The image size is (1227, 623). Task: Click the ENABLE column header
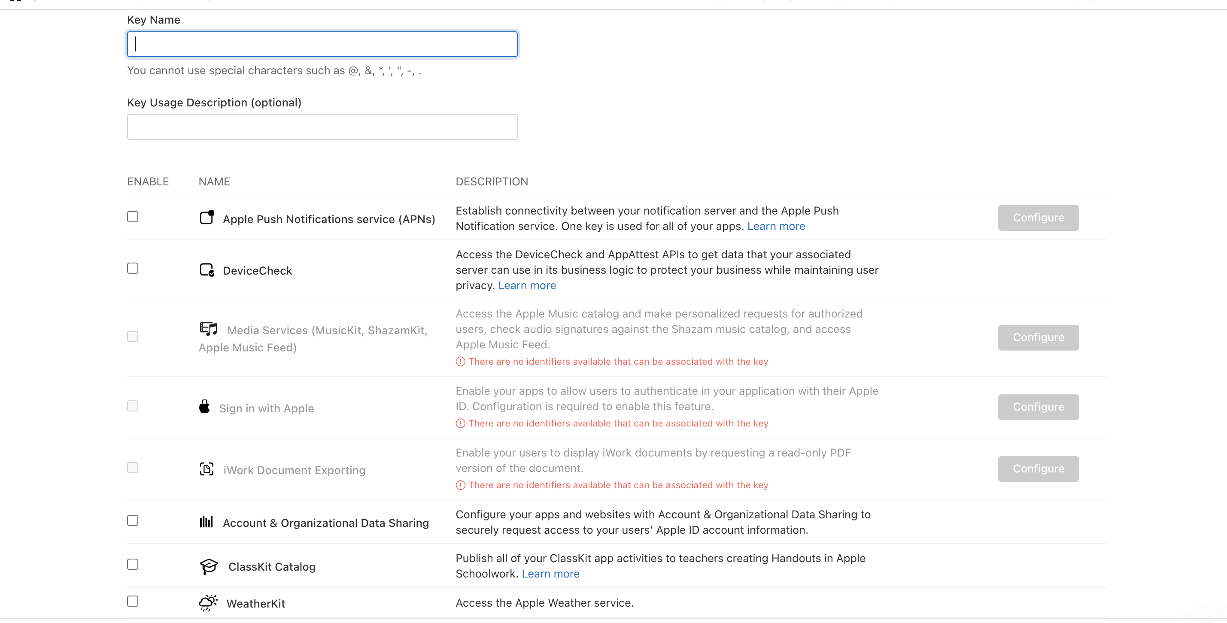tap(148, 182)
